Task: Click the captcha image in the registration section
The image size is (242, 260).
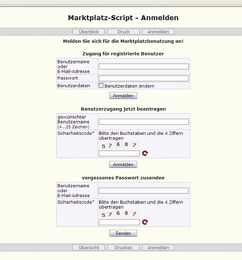Action: click(x=119, y=145)
